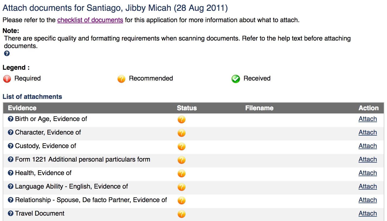Attach document for Character evidence
The width and height of the screenshot is (387, 221).
click(367, 132)
